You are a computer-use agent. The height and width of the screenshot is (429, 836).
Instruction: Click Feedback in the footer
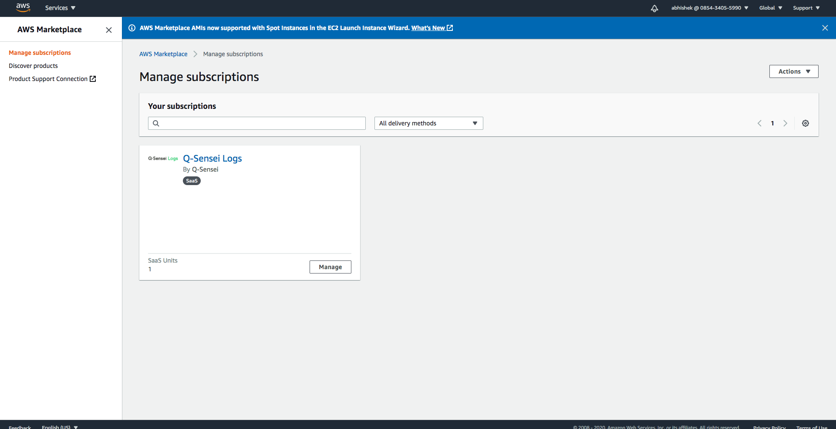(20, 427)
